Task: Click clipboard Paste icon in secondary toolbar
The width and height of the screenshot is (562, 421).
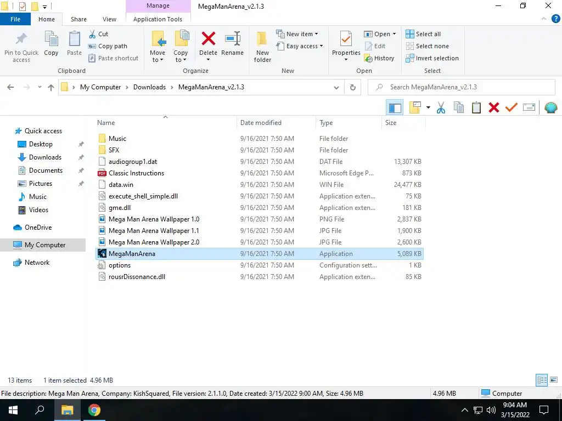Action: (x=476, y=107)
